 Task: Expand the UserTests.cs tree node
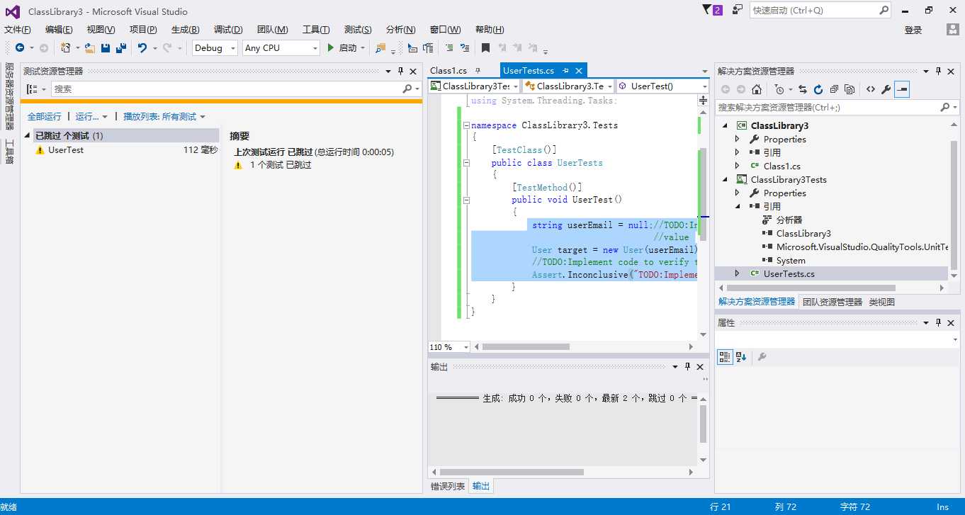[738, 273]
